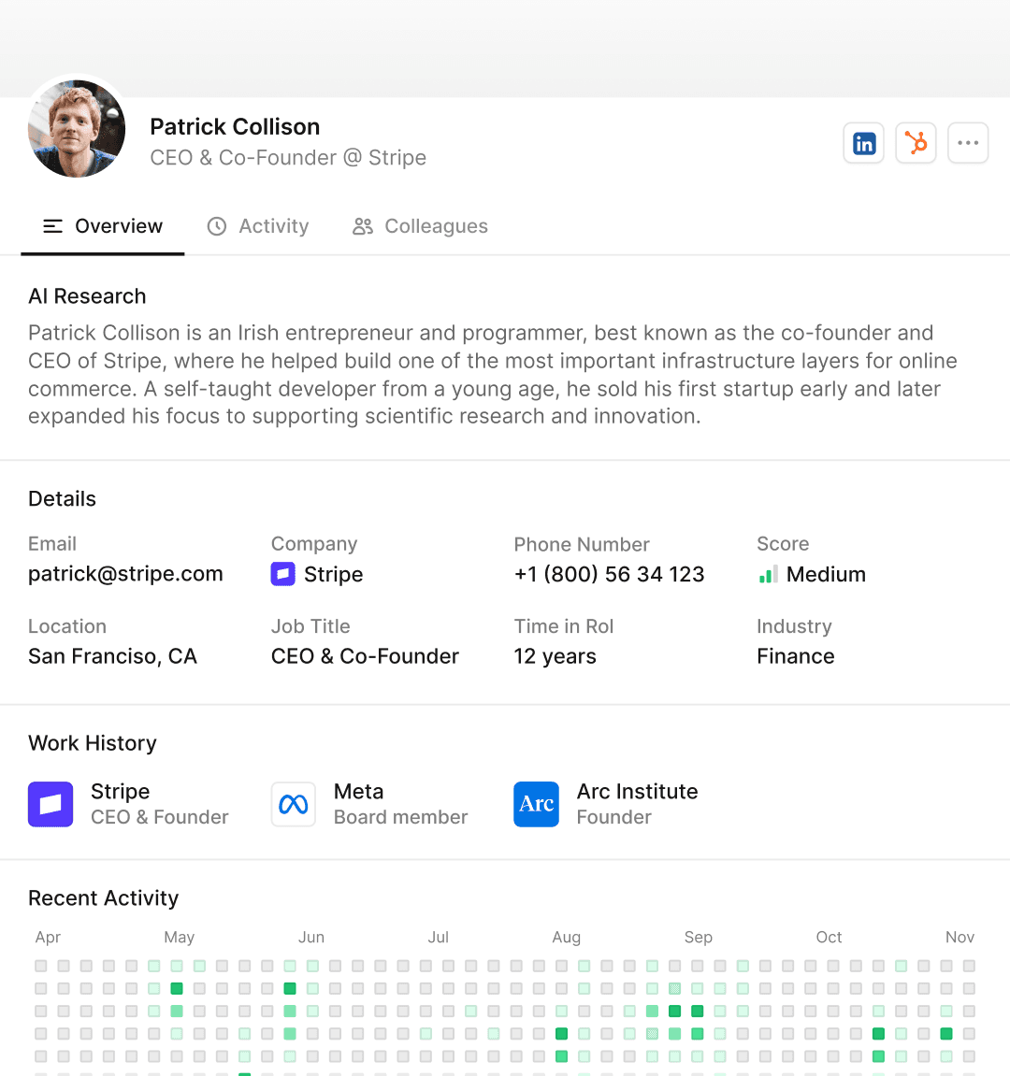Click Patrick Collison's profile photo
This screenshot has height=1076, width=1010.
77,128
